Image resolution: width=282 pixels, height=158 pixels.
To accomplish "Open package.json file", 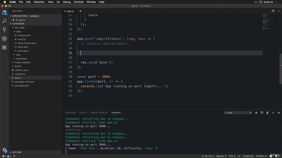I will tap(22, 86).
